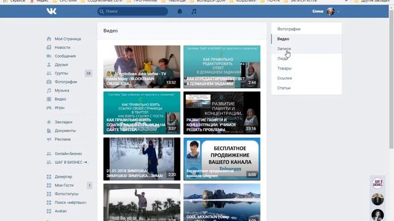The width and height of the screenshot is (394, 221).
Task: Open the Новости feed link
Action: coord(63,47)
